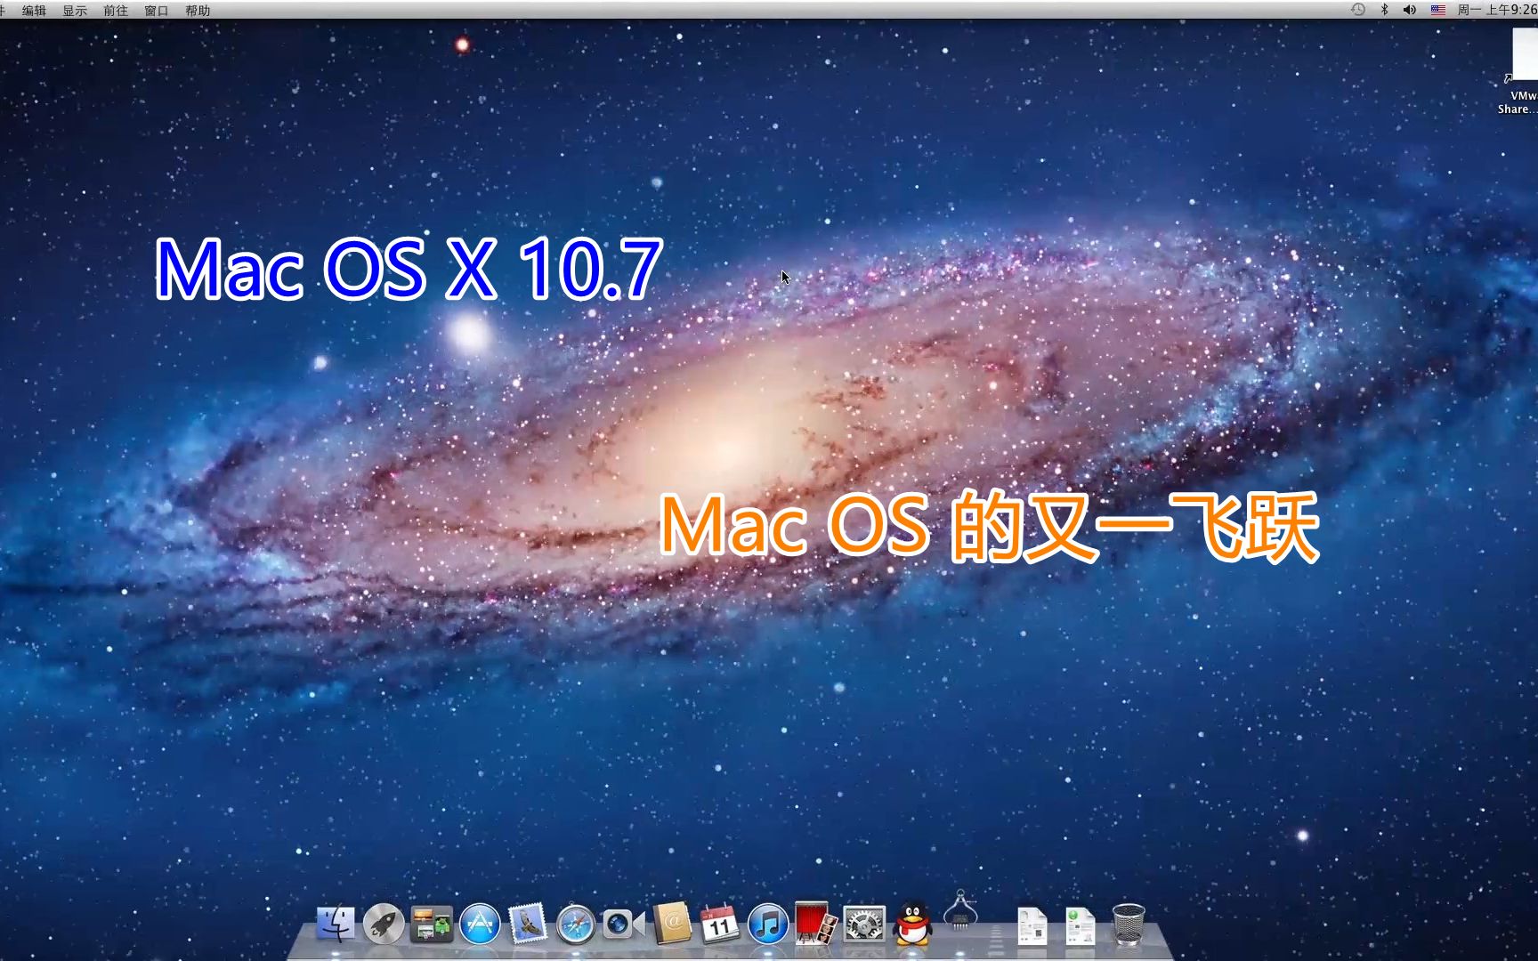1538x961 pixels.
Task: Open the 显示 menu
Action: pos(75,11)
